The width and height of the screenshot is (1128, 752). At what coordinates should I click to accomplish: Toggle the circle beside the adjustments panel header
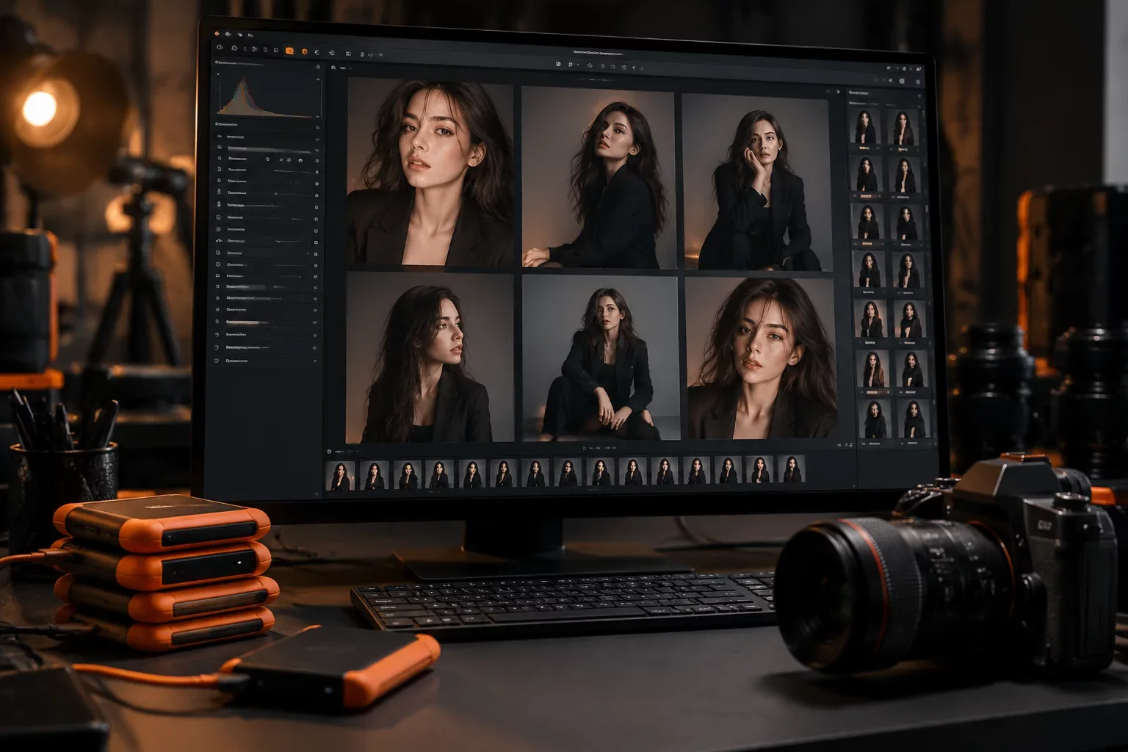(x=318, y=128)
